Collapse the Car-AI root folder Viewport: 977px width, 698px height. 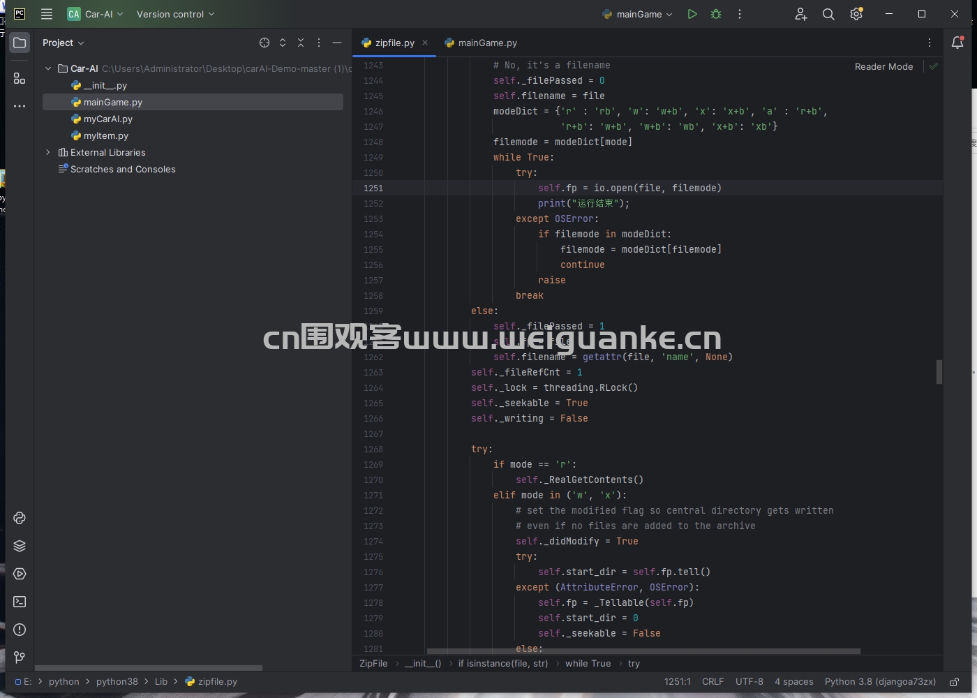point(48,68)
